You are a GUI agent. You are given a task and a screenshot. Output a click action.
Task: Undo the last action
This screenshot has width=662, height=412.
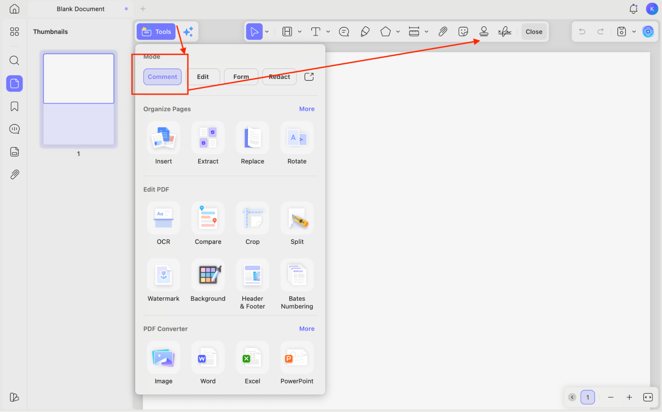pos(582,32)
